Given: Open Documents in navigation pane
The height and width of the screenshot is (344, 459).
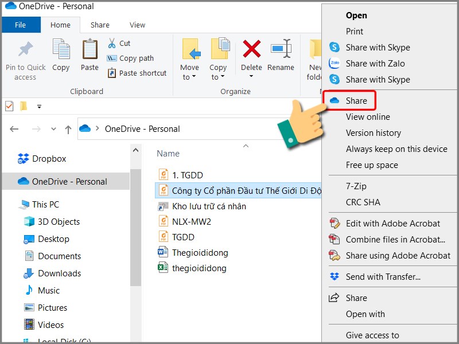Looking at the screenshot, I should coord(52,256).
